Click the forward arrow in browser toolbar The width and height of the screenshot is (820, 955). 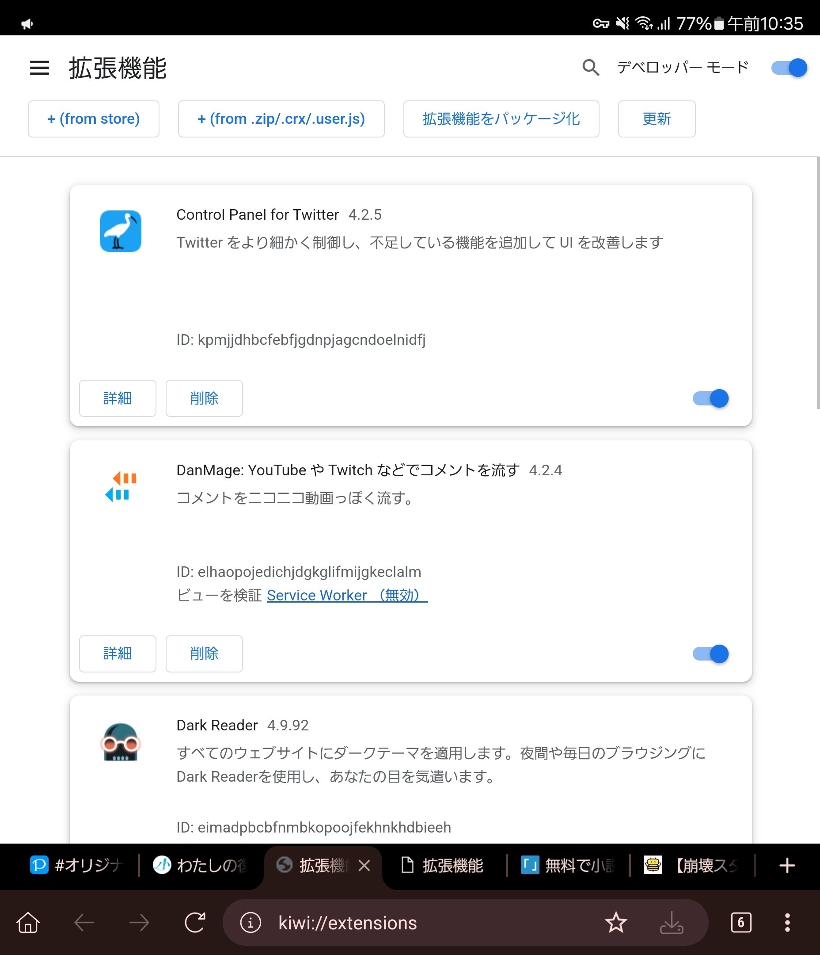(x=139, y=923)
